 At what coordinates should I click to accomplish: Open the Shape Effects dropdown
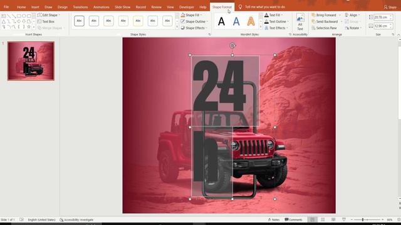(x=194, y=27)
